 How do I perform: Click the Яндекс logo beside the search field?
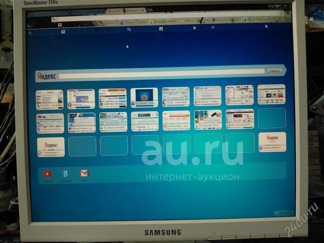(47, 76)
